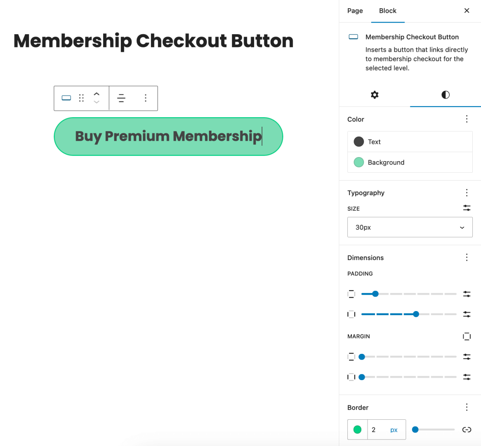Move the block down with the arrow

(97, 102)
